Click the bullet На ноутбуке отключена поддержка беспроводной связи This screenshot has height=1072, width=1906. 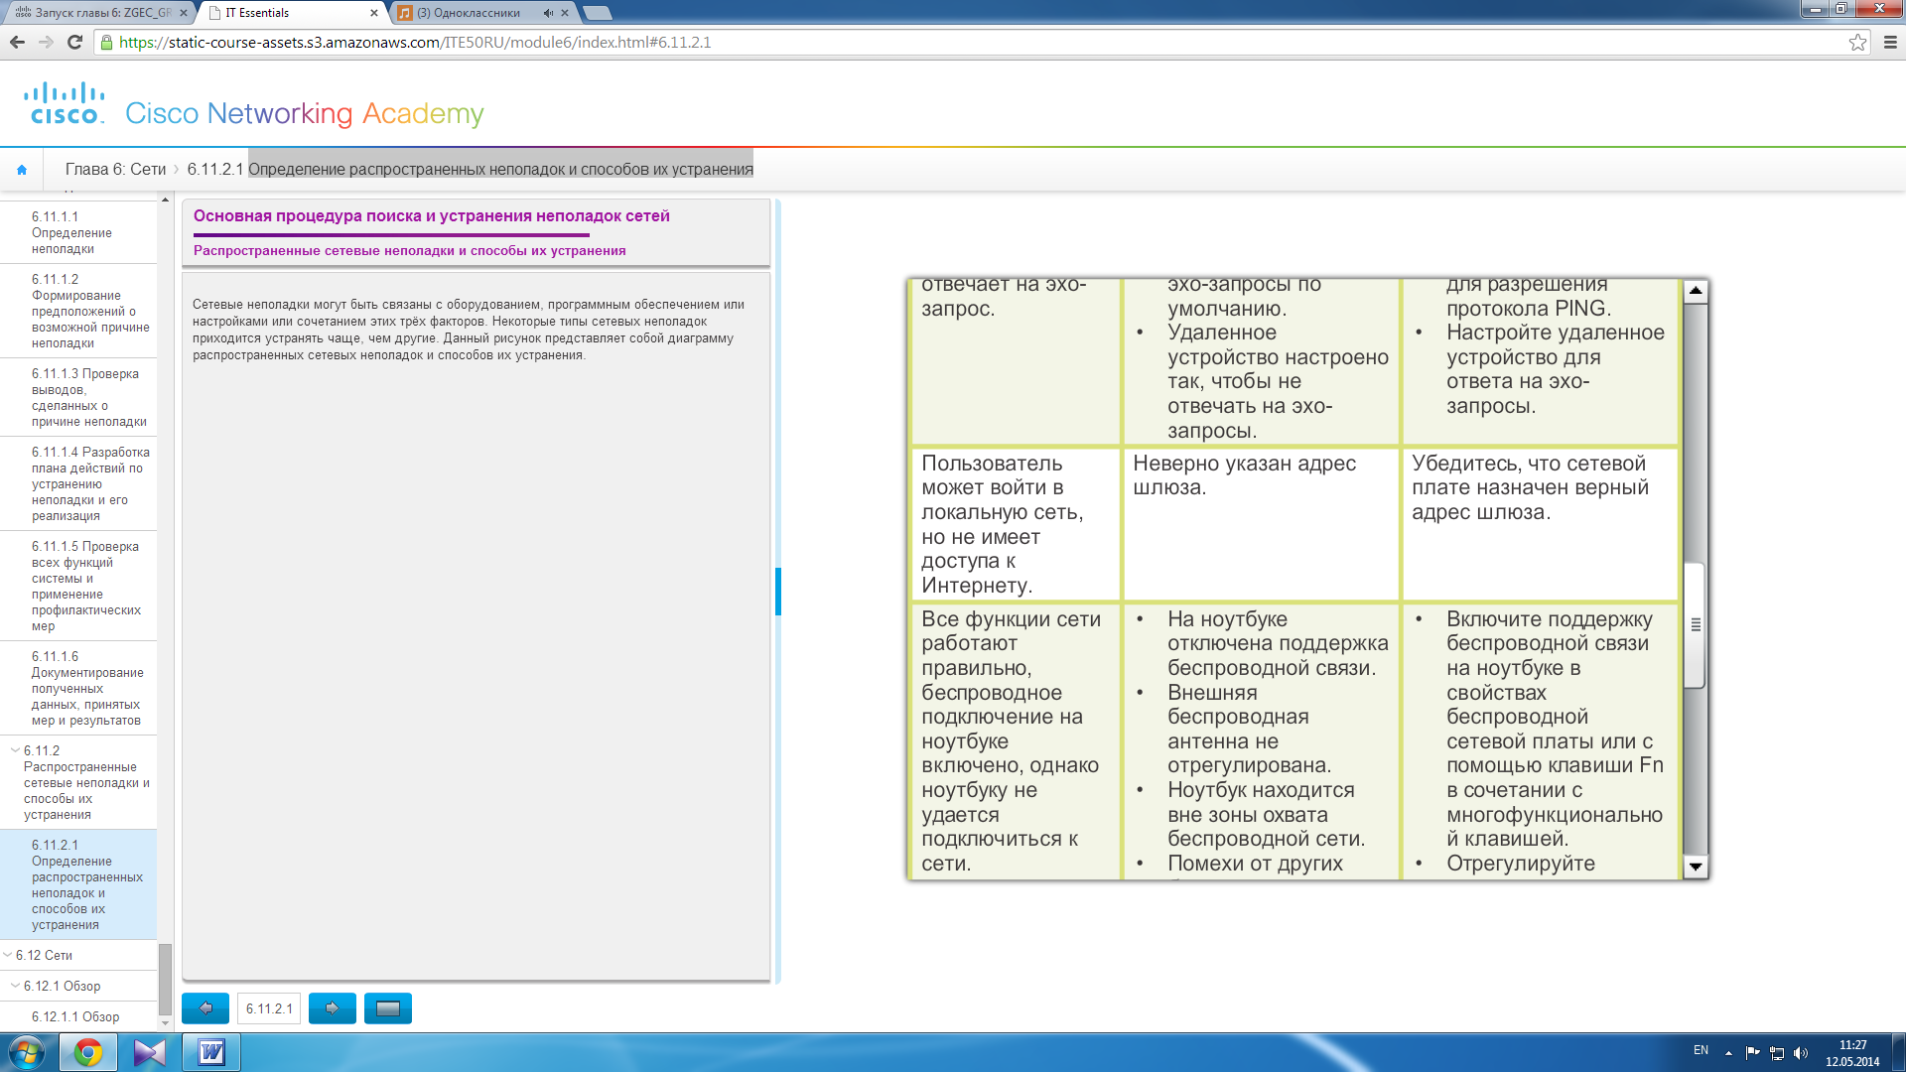click(x=1277, y=643)
